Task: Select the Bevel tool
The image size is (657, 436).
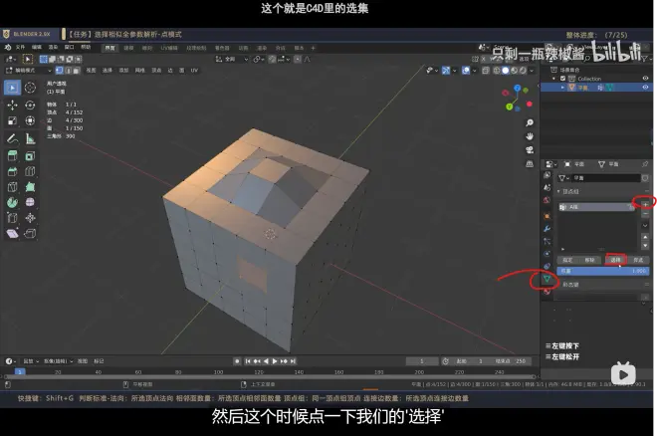Action: [x=12, y=172]
